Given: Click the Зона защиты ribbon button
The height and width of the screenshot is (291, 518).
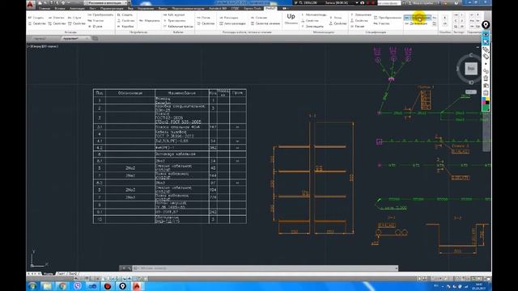Looking at the screenshot, I should [x=312, y=26].
